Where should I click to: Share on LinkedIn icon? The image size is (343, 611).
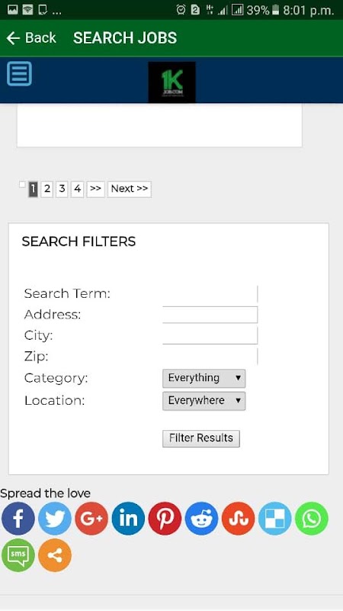[128, 519]
